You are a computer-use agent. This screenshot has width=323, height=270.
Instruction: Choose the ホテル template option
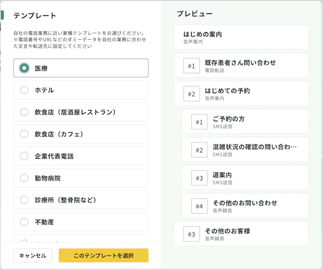pyautogui.click(x=24, y=90)
